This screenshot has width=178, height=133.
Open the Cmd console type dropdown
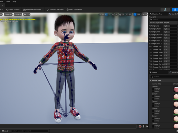(x=6, y=131)
